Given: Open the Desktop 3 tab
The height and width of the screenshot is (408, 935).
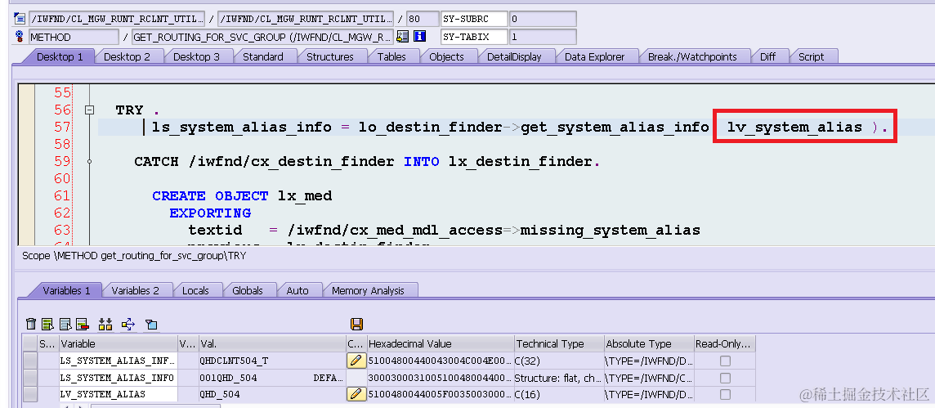Looking at the screenshot, I should coord(196,56).
